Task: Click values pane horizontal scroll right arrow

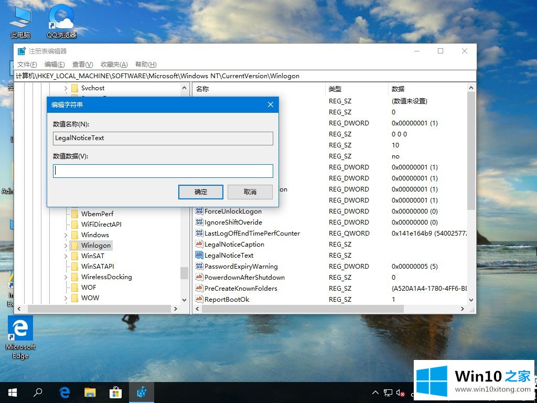Action: tap(463, 309)
